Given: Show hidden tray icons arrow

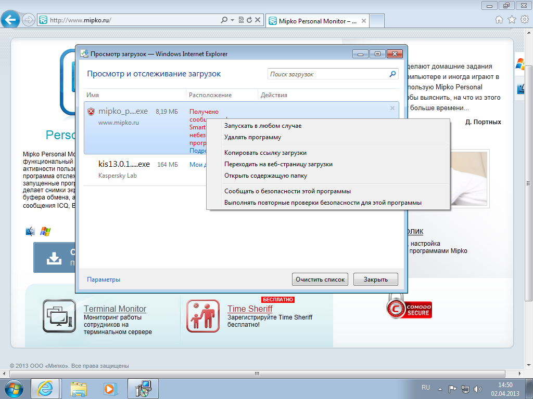Looking at the screenshot, I should click(440, 389).
